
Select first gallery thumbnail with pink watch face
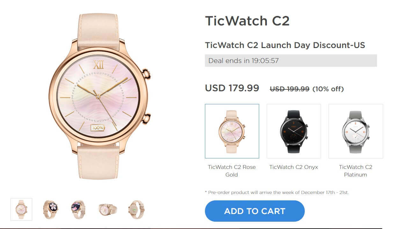(x=21, y=209)
